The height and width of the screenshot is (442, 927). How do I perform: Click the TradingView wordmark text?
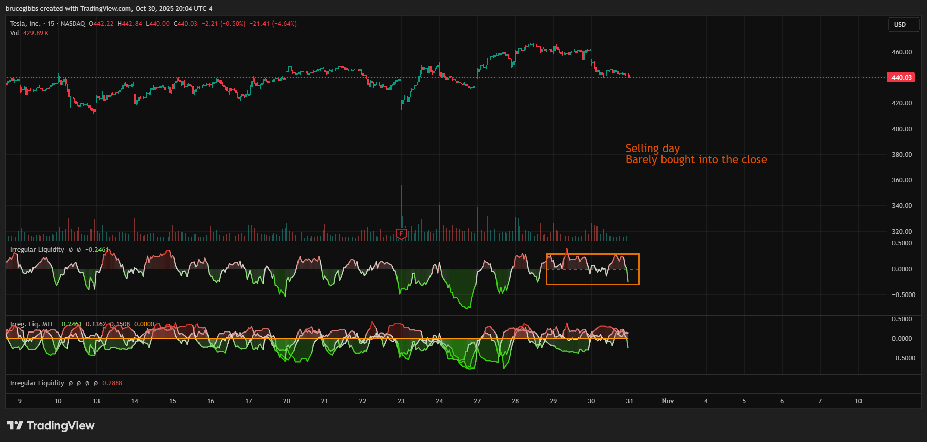click(x=61, y=425)
